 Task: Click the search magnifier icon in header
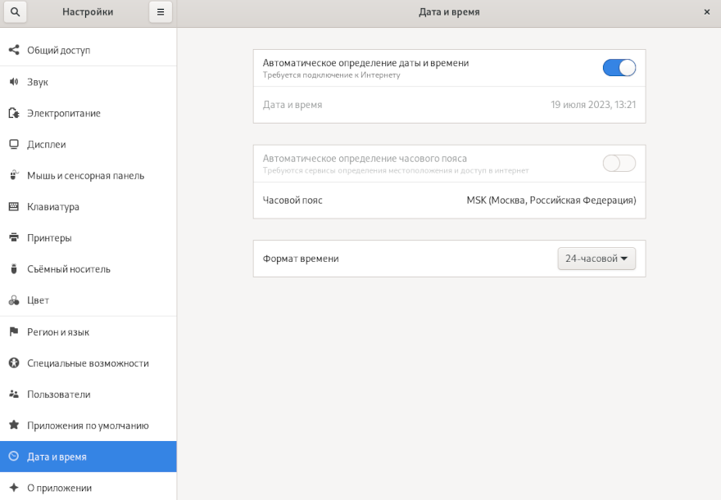(x=15, y=12)
